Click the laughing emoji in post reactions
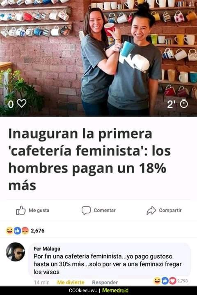This screenshot has height=295, width=197. [x=9, y=231]
